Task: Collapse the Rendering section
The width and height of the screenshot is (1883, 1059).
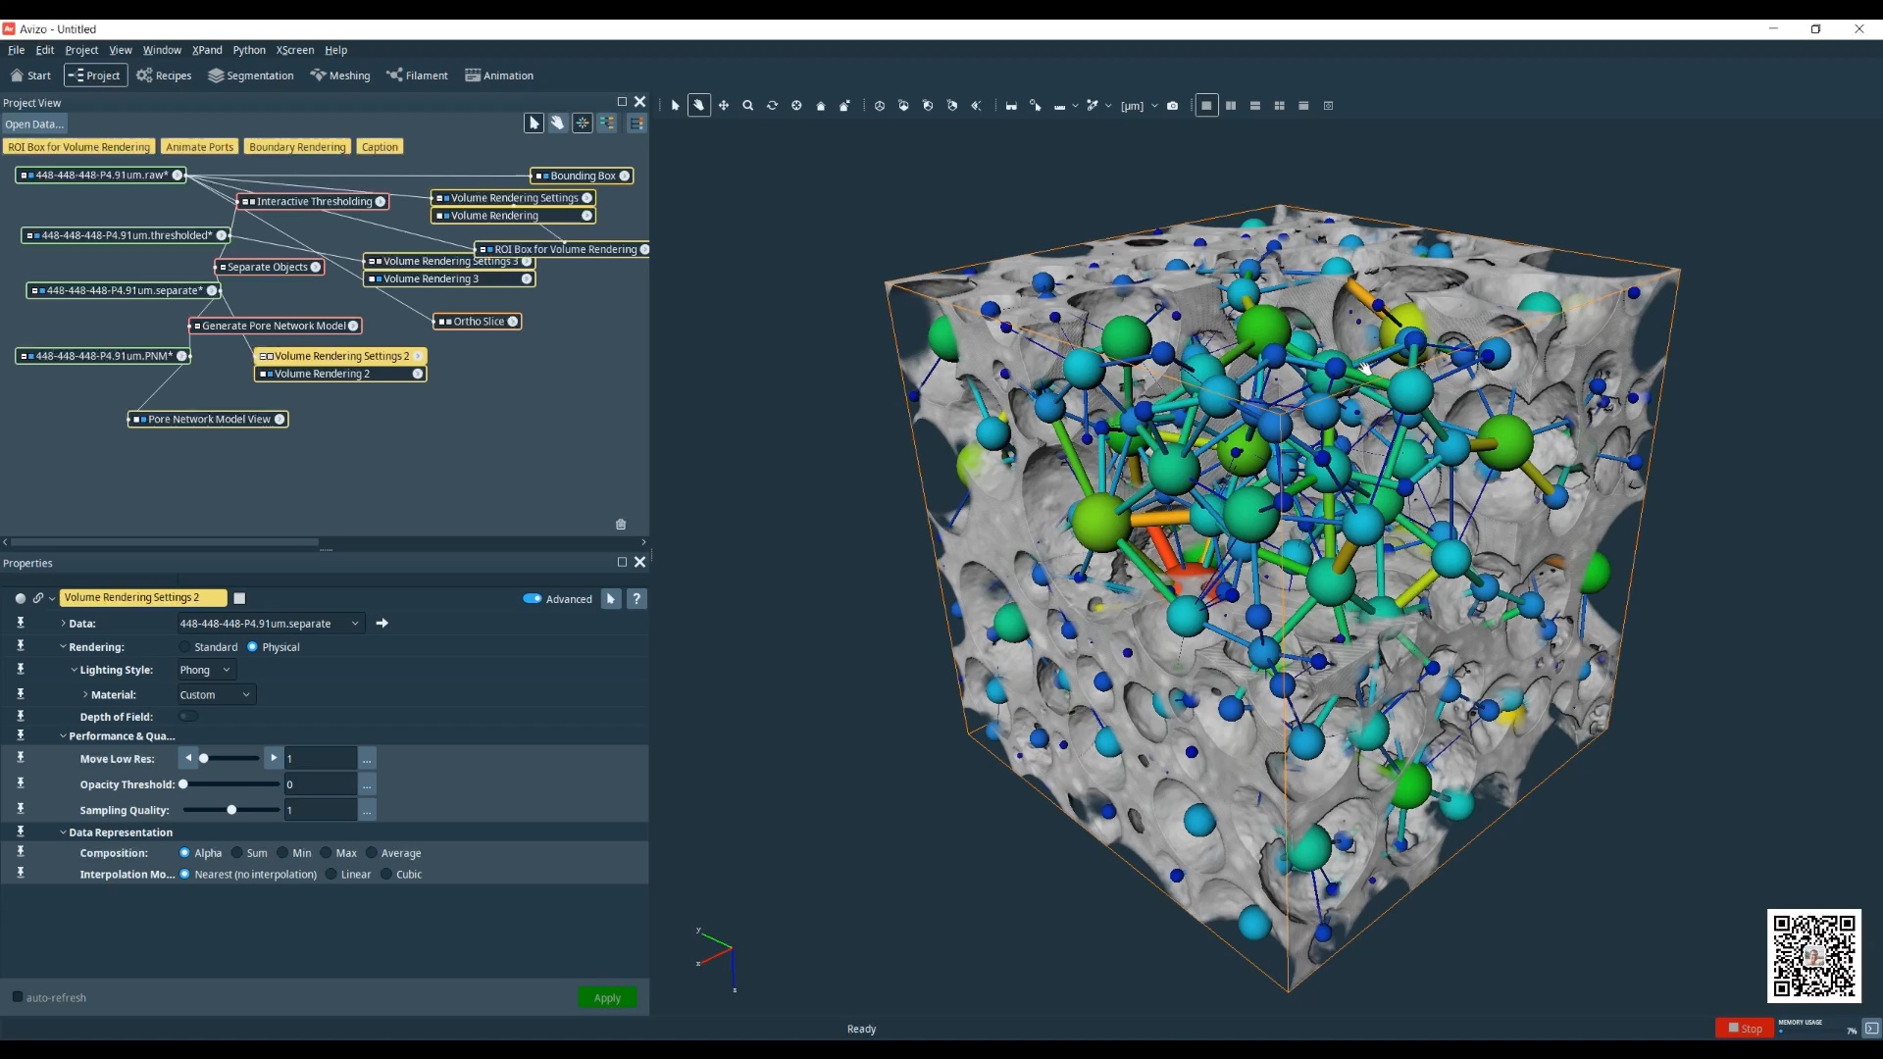Action: (x=63, y=647)
